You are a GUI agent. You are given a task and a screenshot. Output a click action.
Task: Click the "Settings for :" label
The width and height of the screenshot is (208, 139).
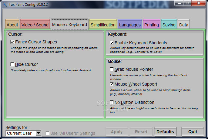tap(18, 127)
